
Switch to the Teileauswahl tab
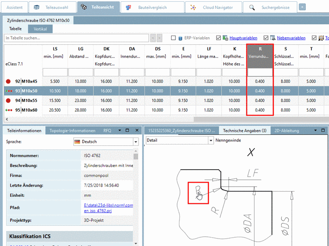pyautogui.click(x=53, y=7)
